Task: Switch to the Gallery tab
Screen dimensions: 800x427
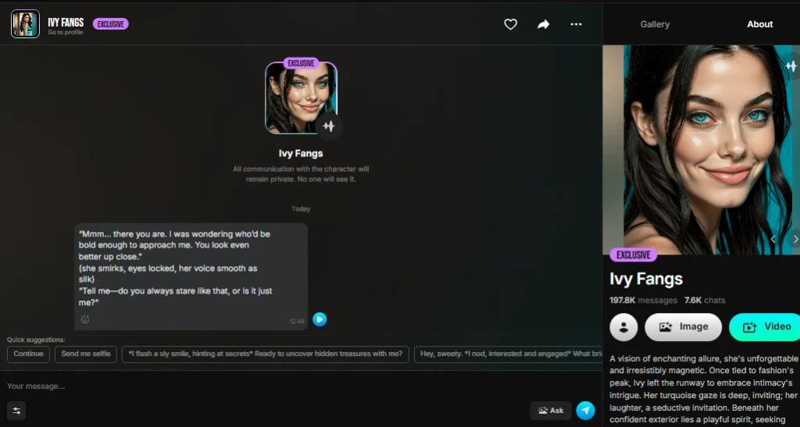Action: pos(655,24)
